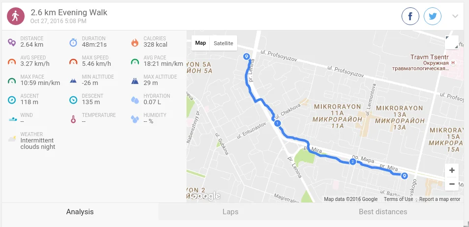Open the Best distances tab

click(383, 212)
